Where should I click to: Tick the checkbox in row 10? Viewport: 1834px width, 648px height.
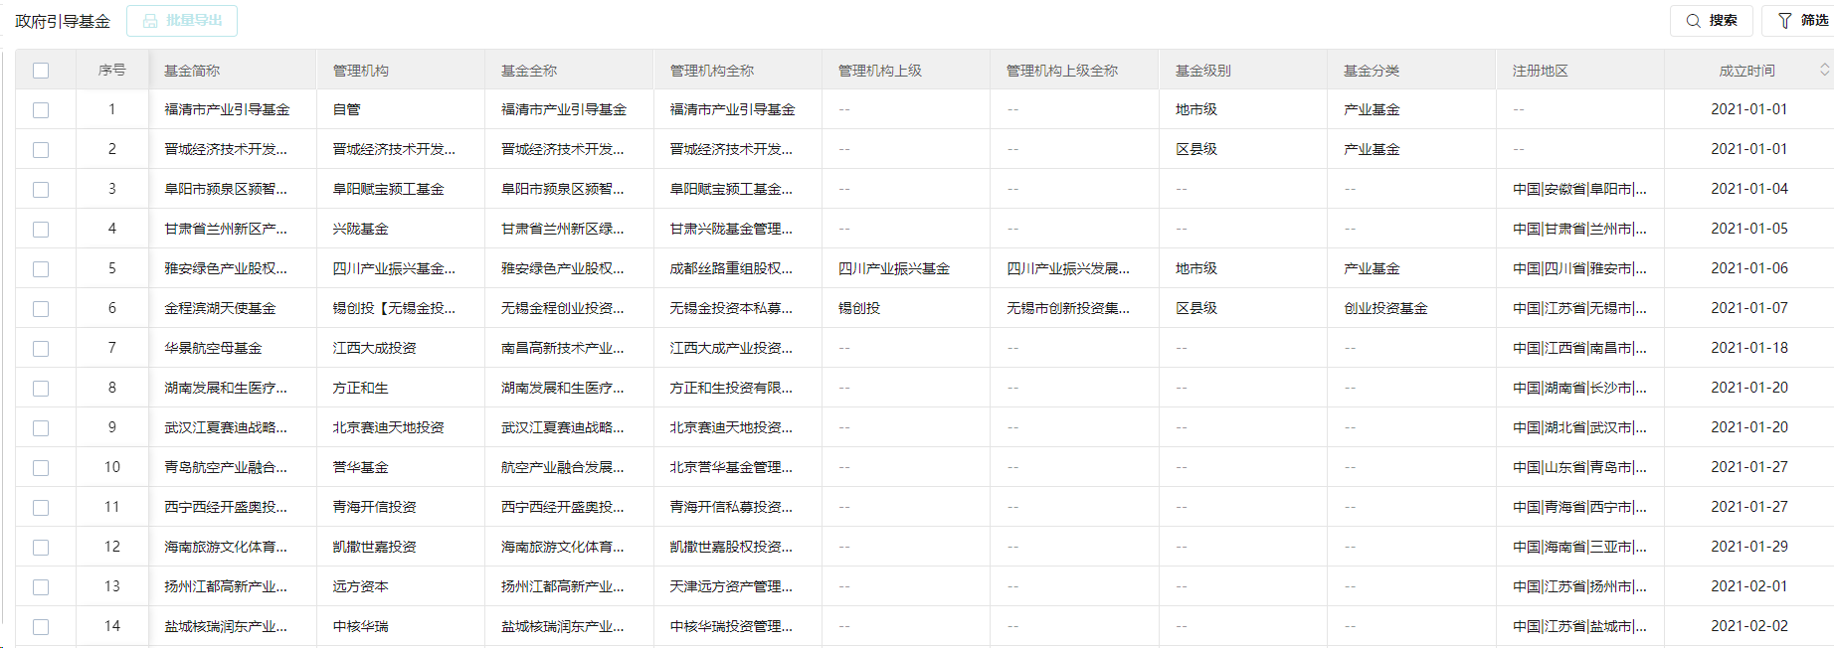pyautogui.click(x=41, y=468)
